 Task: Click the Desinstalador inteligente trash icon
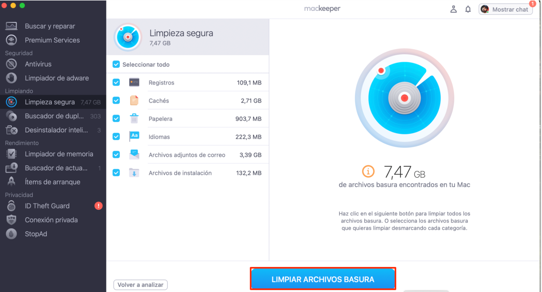[x=11, y=130]
